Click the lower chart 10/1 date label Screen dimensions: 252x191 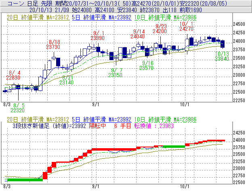[185, 187]
